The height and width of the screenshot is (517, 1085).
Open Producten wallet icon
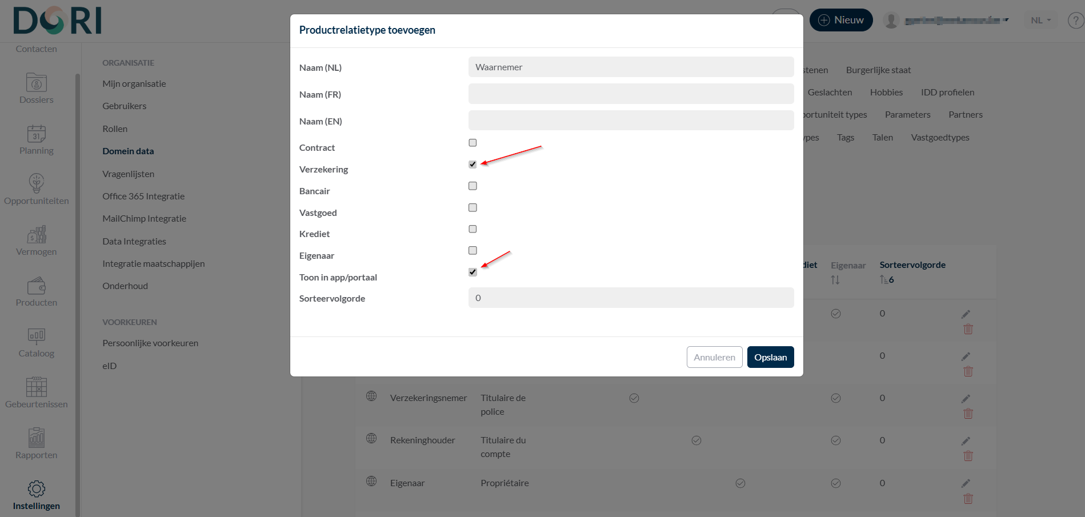36,286
